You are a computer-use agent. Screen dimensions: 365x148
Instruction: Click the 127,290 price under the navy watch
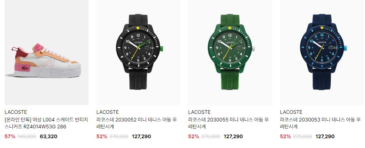click(x=325, y=137)
